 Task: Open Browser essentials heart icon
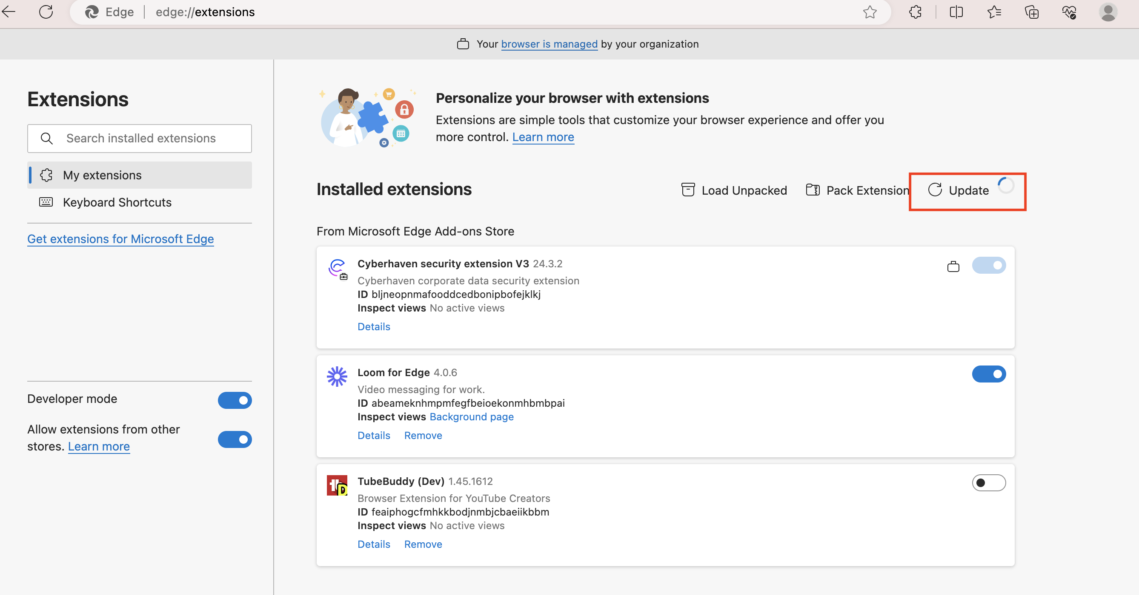point(1069,12)
